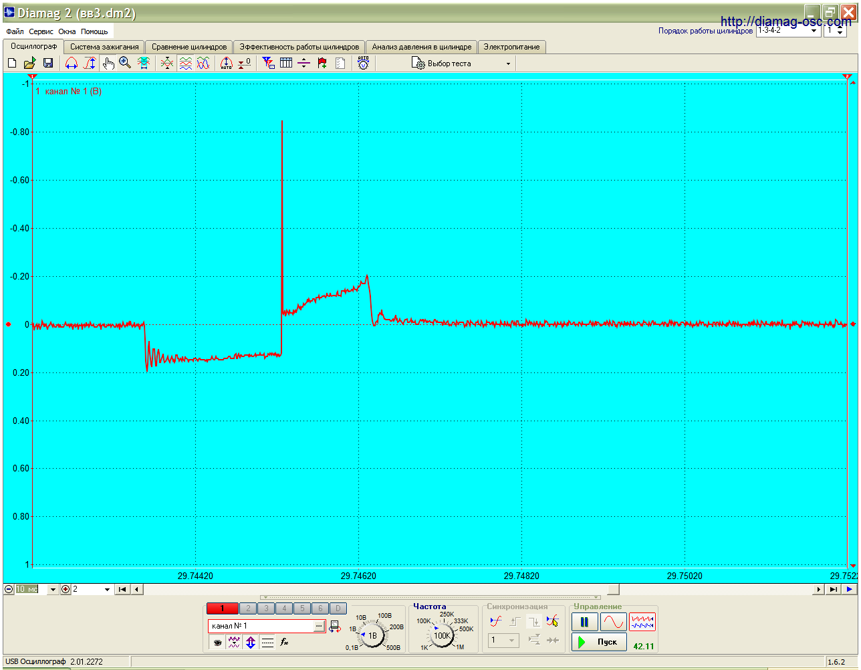Open the notes document icon
Screen dimensions: 861x670
pos(340,63)
